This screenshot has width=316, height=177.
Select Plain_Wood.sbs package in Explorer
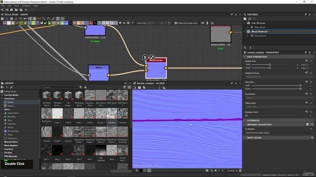(x=258, y=23)
